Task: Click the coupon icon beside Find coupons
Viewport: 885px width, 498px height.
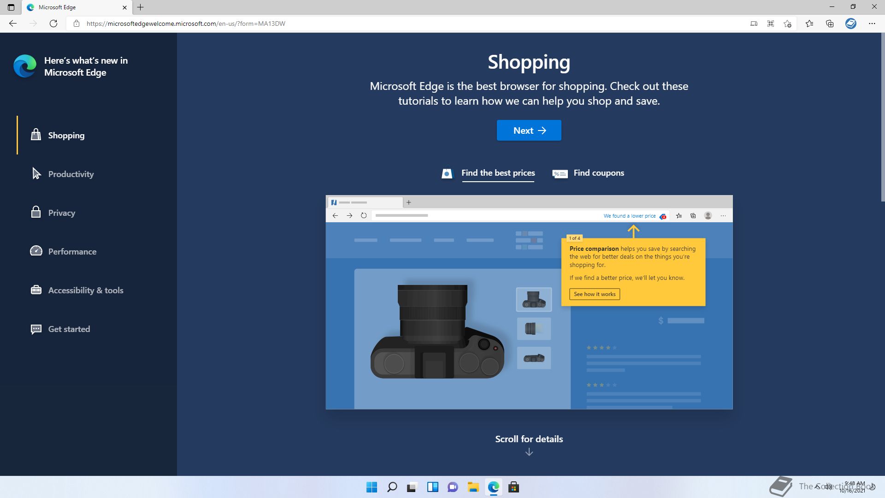Action: (x=560, y=174)
